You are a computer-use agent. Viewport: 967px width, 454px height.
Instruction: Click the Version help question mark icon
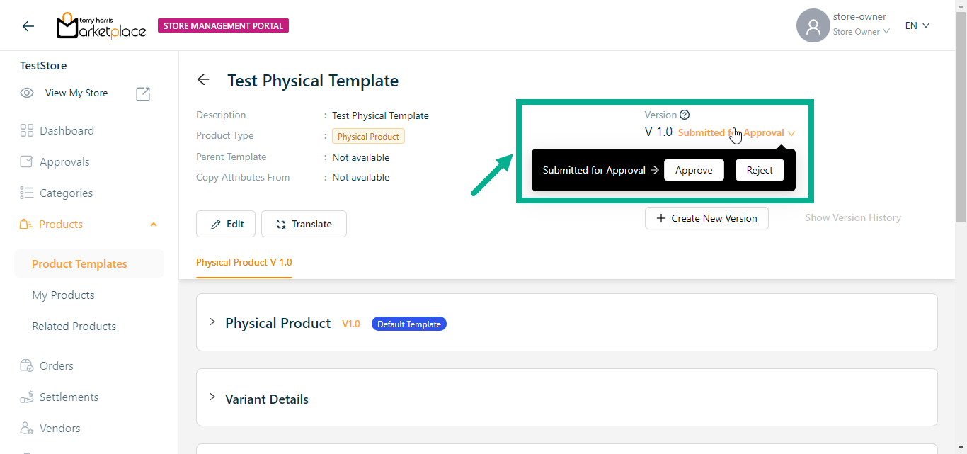click(x=685, y=115)
